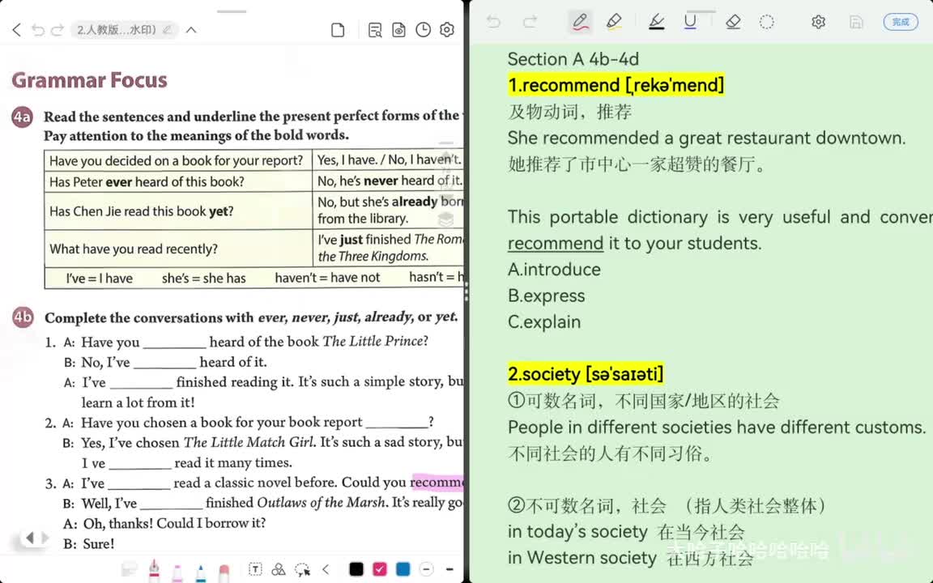Image resolution: width=933 pixels, height=583 pixels.
Task: Select the grey ruler tool in bottom toolbar
Action: pyautogui.click(x=129, y=570)
